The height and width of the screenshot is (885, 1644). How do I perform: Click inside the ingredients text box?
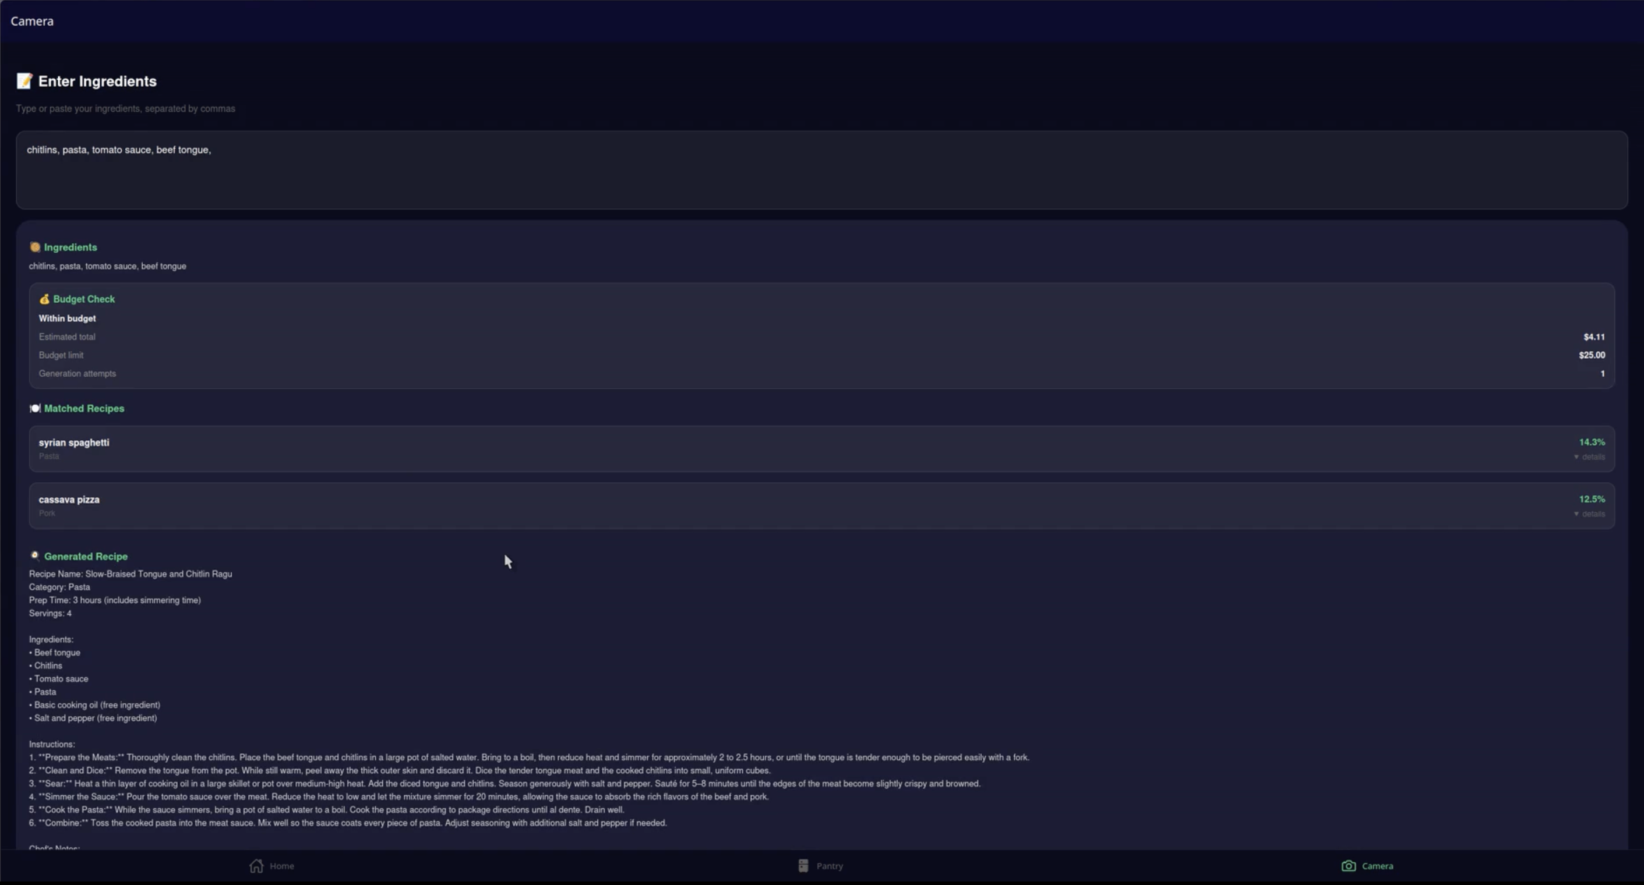pos(822,171)
